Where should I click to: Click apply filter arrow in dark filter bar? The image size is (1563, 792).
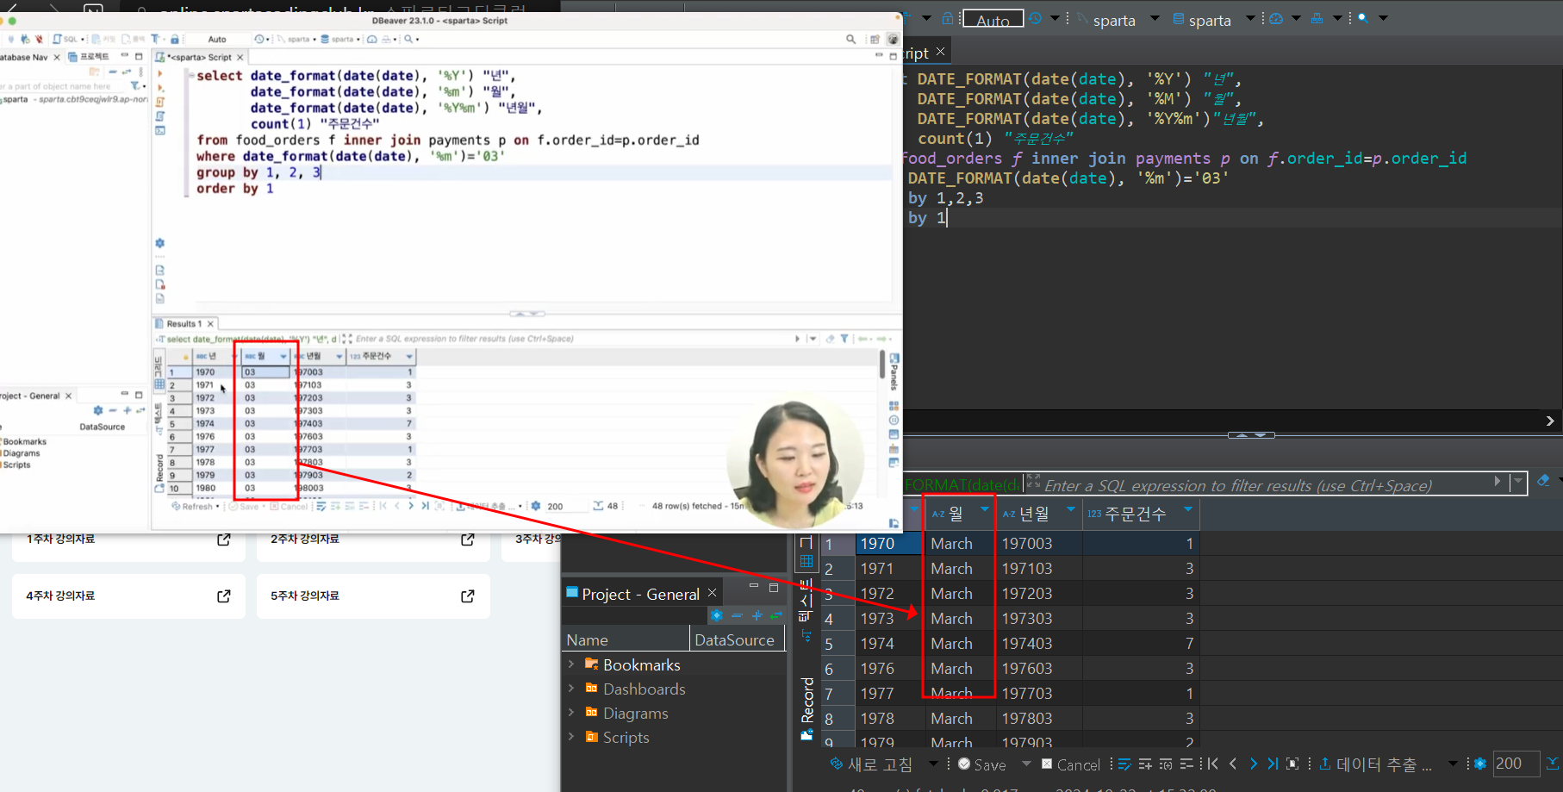1498,482
